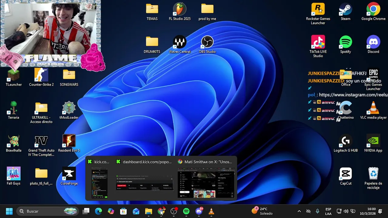This screenshot has width=388, height=218.
Task: Open File Explorer from taskbar
Action: click(149, 211)
